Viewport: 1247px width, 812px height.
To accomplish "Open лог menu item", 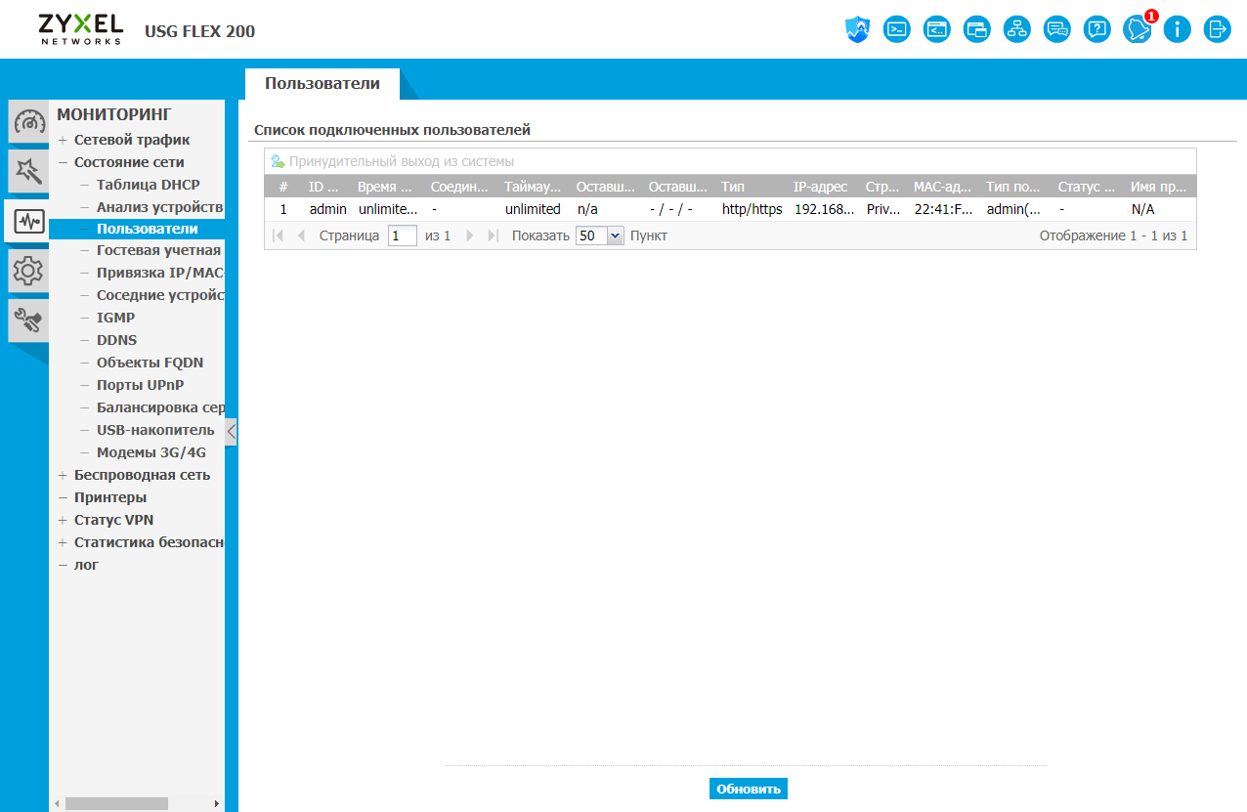I will pos(86,565).
